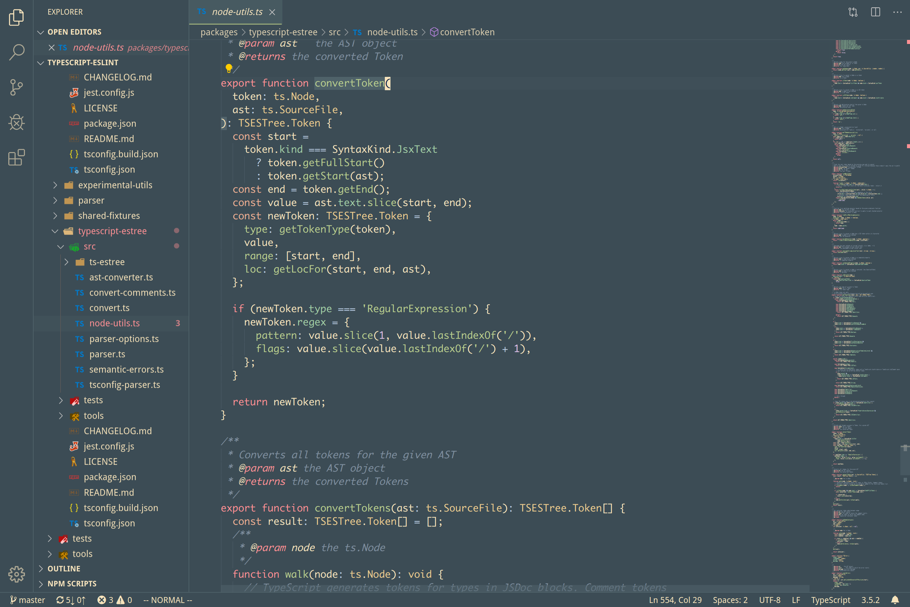The height and width of the screenshot is (607, 910).
Task: Click the Ln 554, Col 29 indicator
Action: coord(676,600)
